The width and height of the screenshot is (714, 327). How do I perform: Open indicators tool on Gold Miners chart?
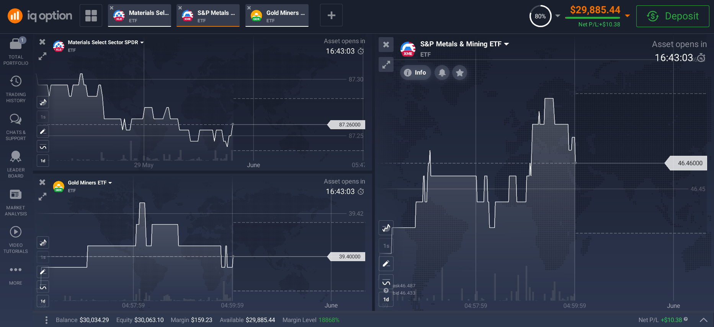[43, 287]
